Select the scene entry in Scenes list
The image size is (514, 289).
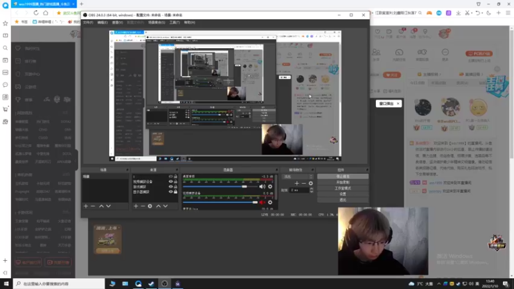(x=105, y=177)
